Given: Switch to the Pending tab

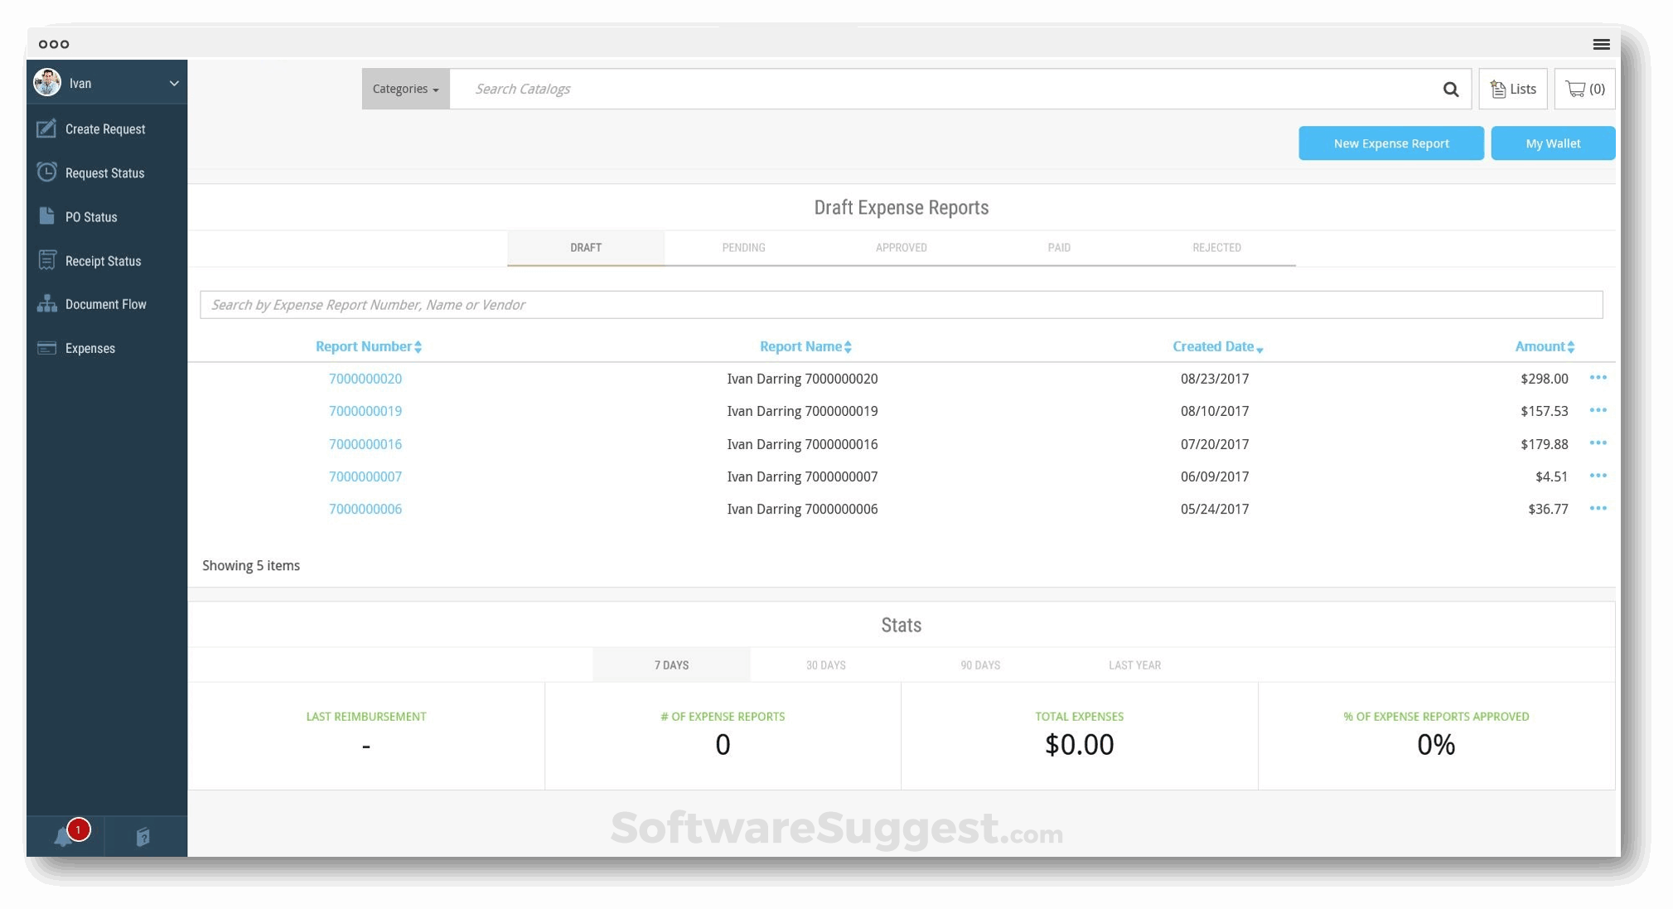Looking at the screenshot, I should point(743,248).
